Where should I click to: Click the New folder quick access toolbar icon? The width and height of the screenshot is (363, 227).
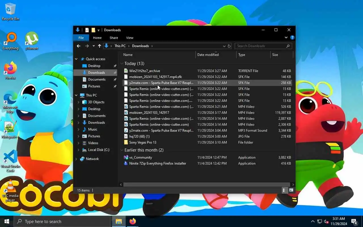coord(93,30)
